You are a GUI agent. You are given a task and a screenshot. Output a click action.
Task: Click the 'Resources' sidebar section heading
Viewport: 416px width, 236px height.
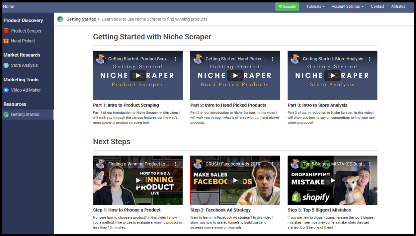tap(15, 104)
